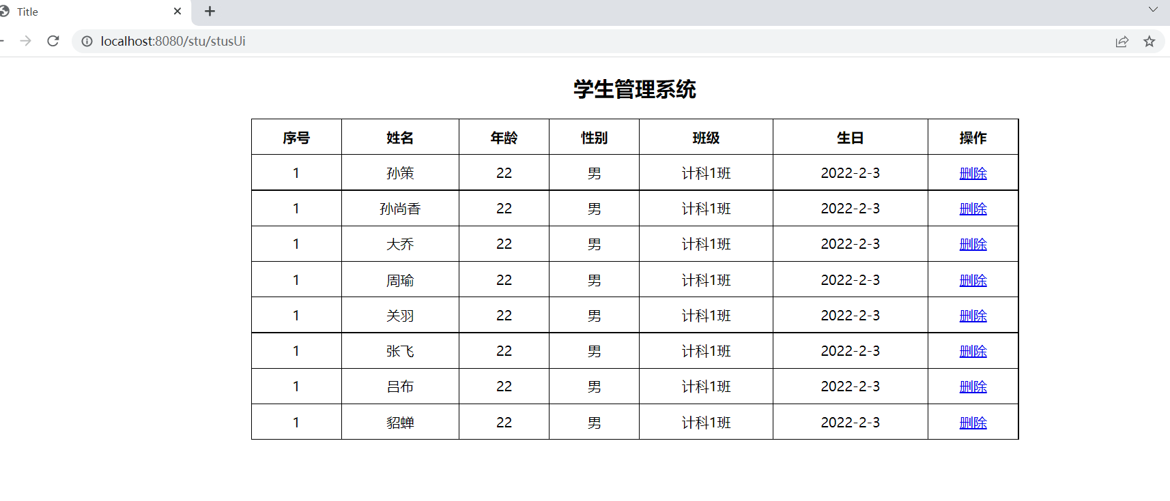Select the name cell 吕布
This screenshot has width=1170, height=501.
[400, 386]
